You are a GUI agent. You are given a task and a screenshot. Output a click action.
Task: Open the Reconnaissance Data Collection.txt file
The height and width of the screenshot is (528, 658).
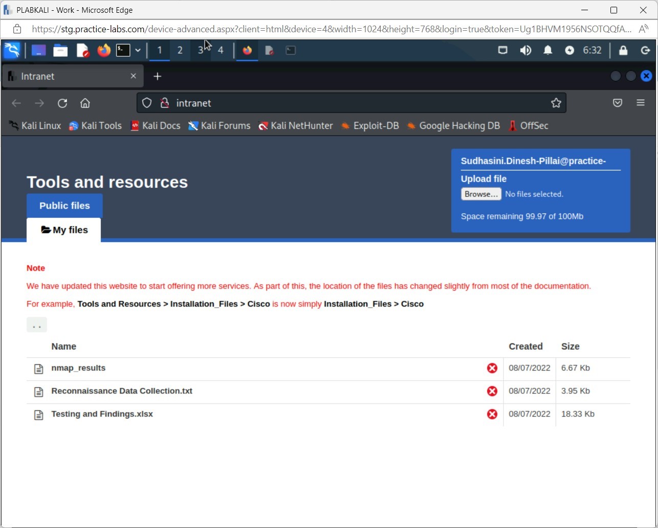click(122, 391)
